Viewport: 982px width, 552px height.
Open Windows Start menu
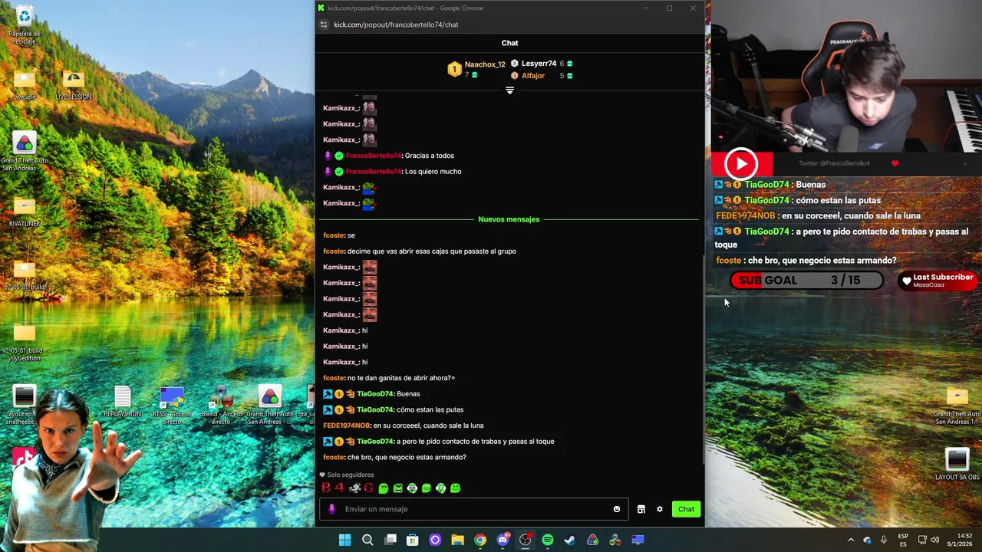pyautogui.click(x=345, y=540)
